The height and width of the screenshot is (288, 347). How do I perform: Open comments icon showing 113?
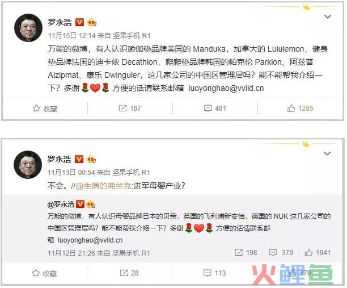(x=207, y=273)
